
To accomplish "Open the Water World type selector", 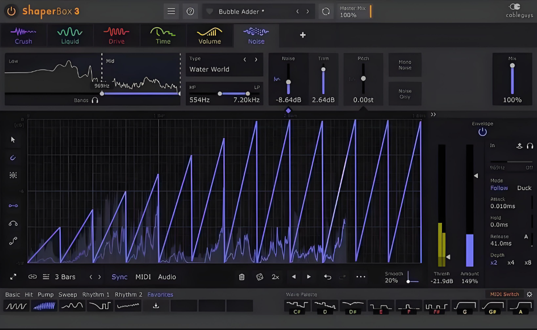I will click(209, 69).
